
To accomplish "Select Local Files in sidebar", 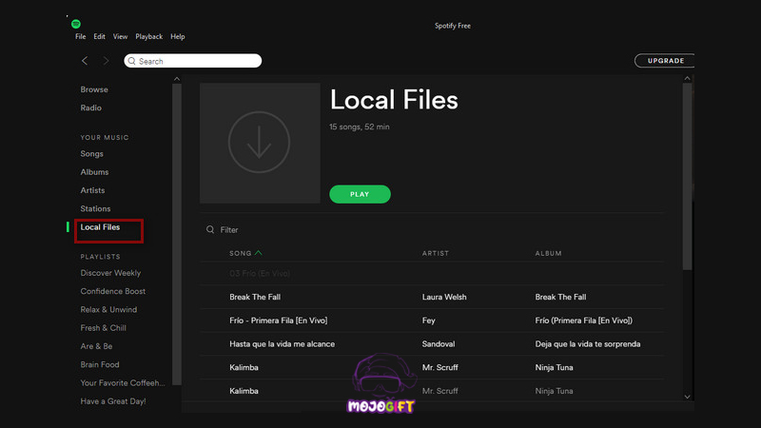I will 100,227.
